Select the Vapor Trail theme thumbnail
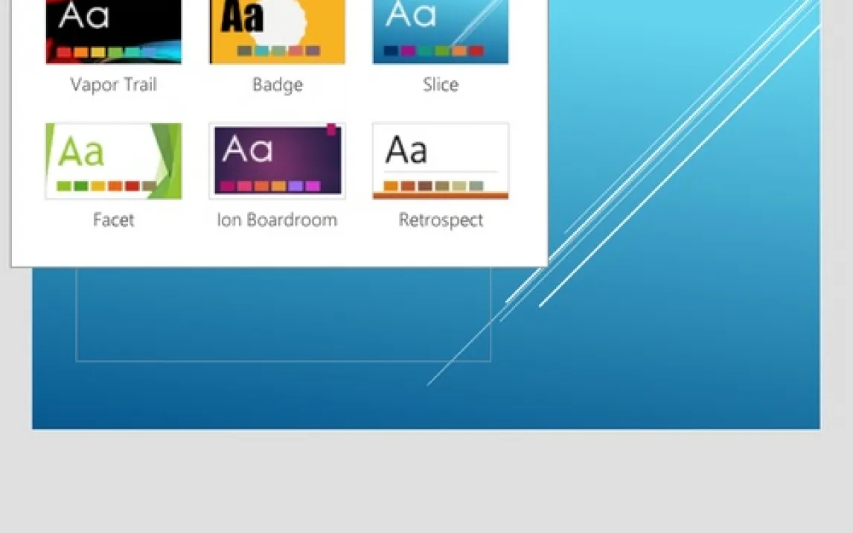 (113, 31)
